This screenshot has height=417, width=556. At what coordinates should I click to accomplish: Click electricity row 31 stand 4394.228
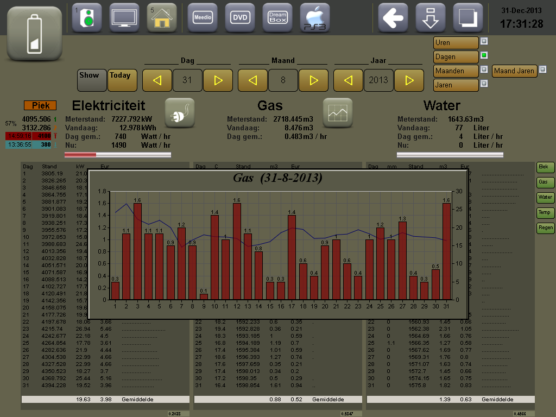click(x=54, y=386)
